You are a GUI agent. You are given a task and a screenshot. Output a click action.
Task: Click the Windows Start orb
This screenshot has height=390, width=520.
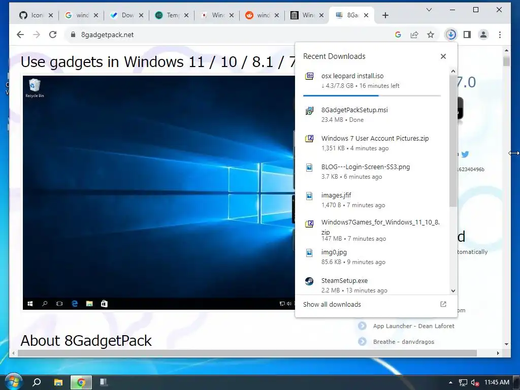(13, 382)
